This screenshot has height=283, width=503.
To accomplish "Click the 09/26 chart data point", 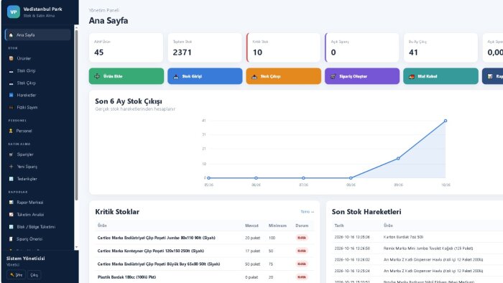I will click(x=398, y=158).
